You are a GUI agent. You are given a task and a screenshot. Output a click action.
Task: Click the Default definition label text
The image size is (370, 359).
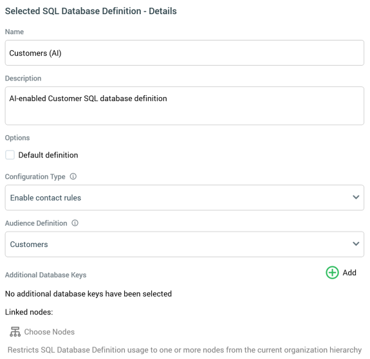pos(48,155)
